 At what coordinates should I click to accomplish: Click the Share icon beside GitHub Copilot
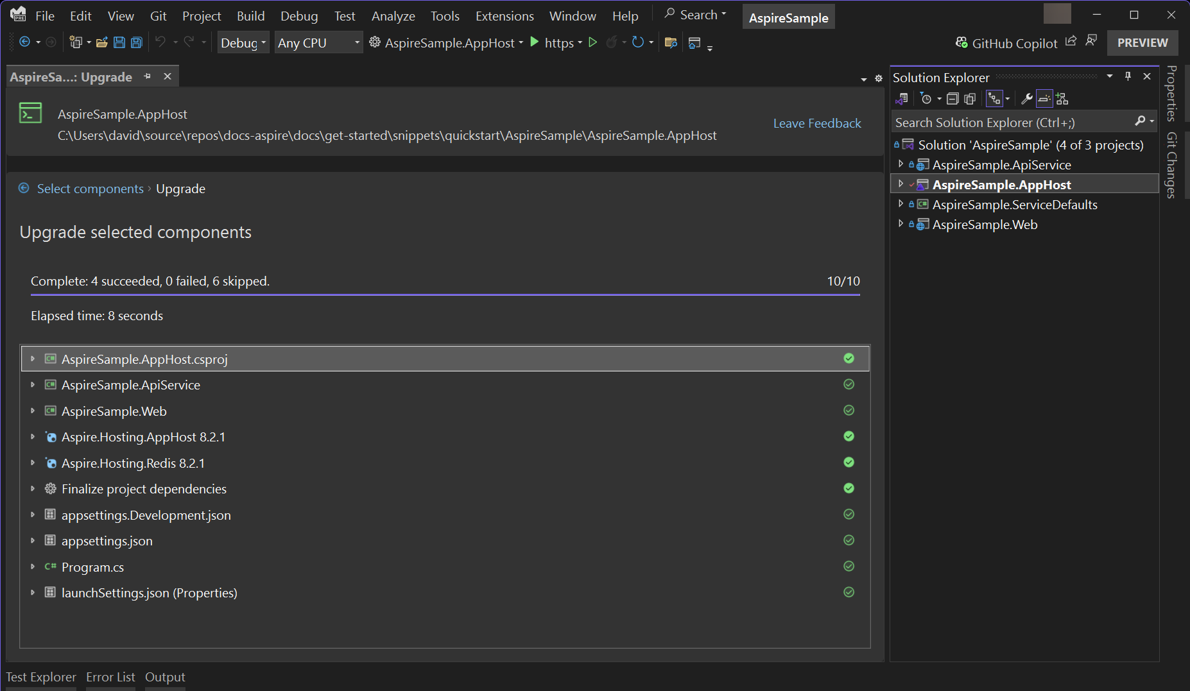tap(1071, 41)
